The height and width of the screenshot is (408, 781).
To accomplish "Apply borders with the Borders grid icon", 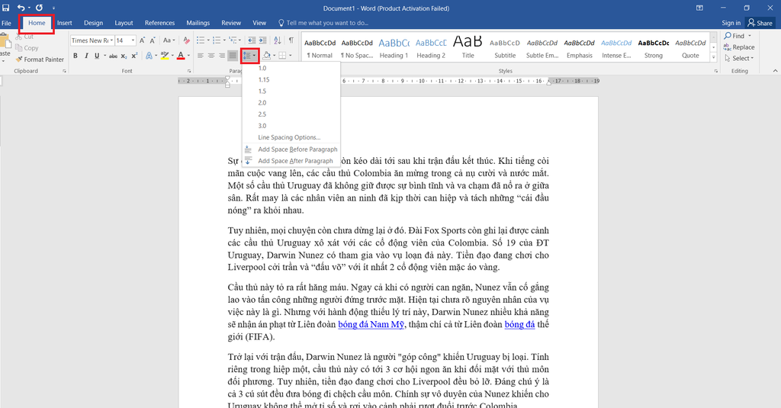I will point(282,56).
